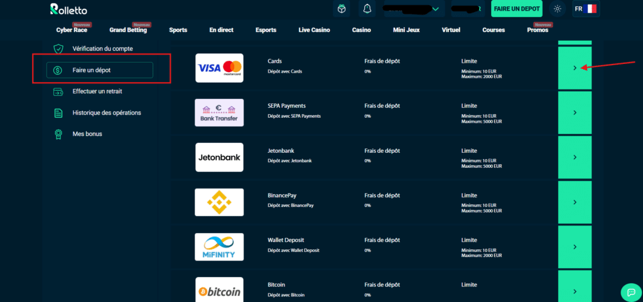The image size is (643, 302).
Task: Open Mini Jeux section
Action: (x=406, y=30)
